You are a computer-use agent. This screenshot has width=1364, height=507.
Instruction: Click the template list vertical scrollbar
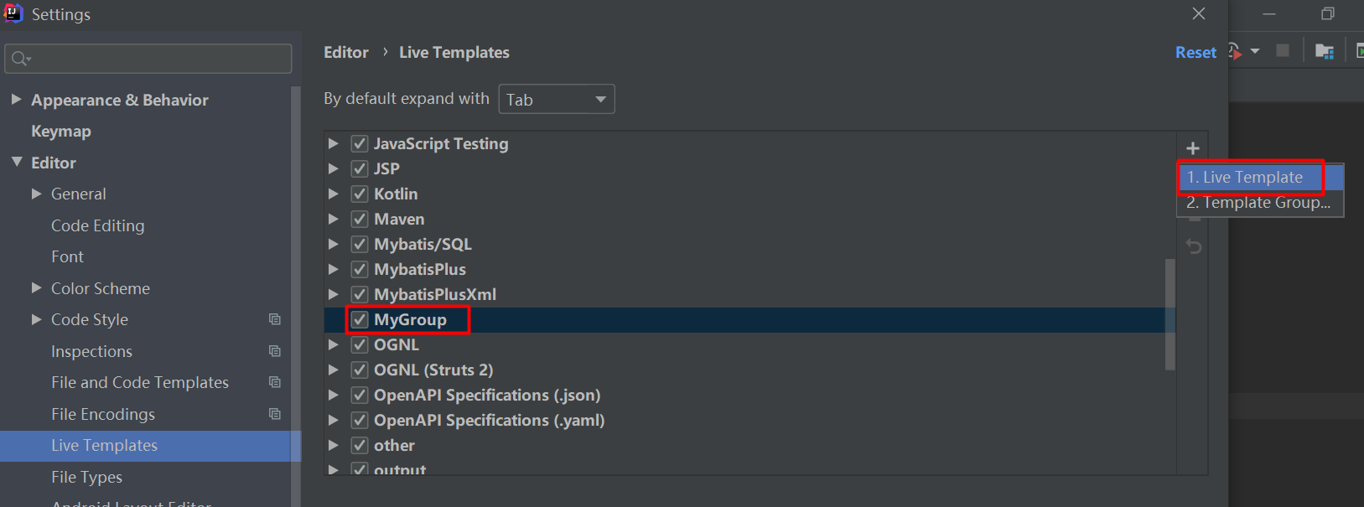(1170, 314)
